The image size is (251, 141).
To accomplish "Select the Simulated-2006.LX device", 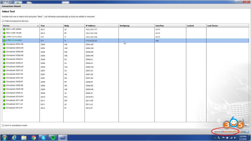I will tap(126, 63).
